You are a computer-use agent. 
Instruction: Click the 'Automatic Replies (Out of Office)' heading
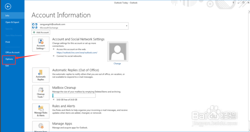click(75, 70)
